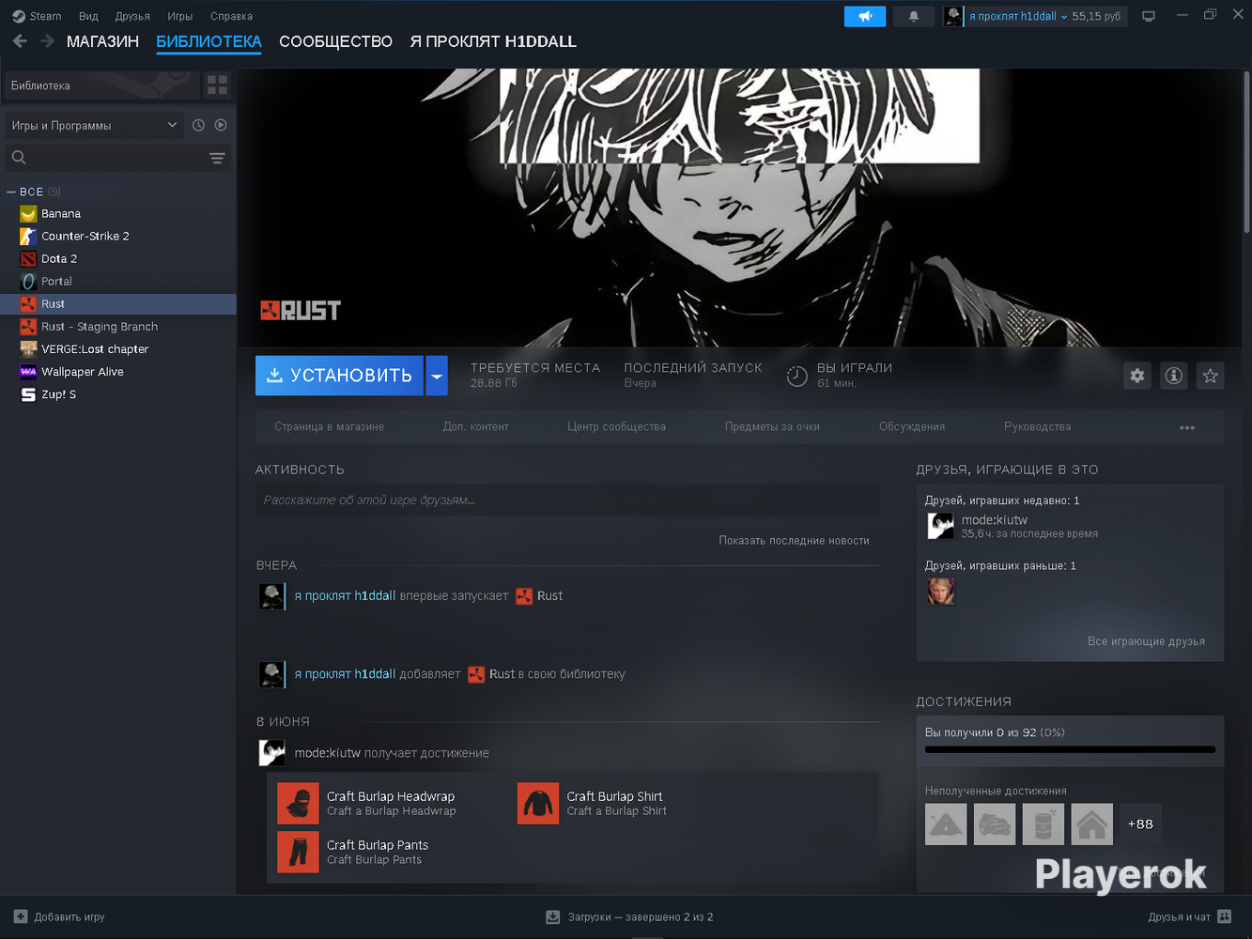Click Показать последние новости link
The width and height of the screenshot is (1252, 939).
tap(794, 541)
